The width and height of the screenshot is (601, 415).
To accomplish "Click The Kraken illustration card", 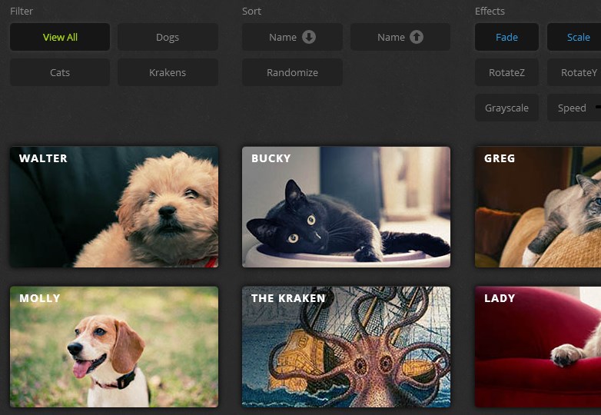I will pyautogui.click(x=346, y=347).
